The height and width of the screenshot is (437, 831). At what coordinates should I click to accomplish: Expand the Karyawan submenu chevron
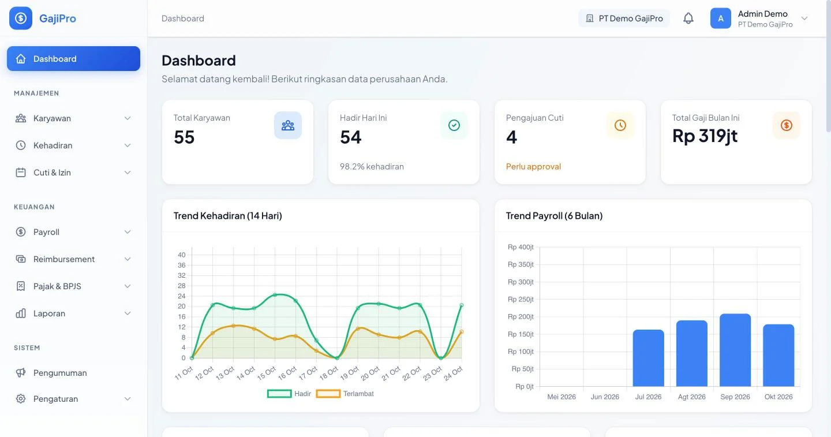[128, 118]
